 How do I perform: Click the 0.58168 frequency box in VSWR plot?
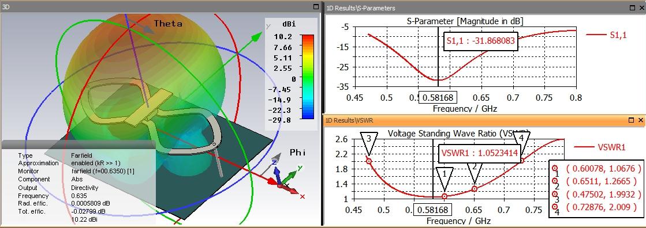pos(432,210)
